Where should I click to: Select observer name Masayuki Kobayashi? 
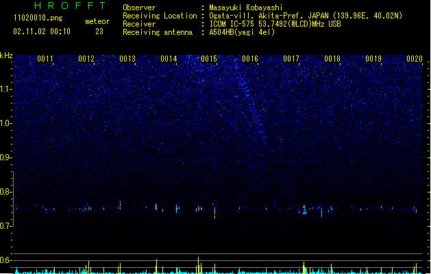point(246,8)
